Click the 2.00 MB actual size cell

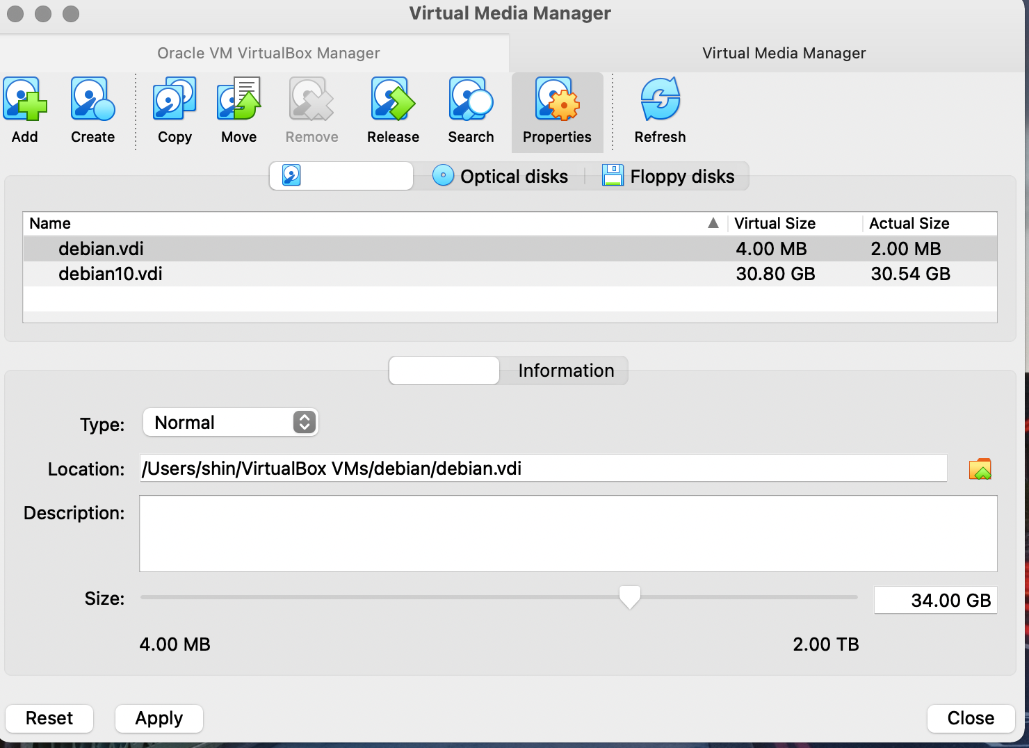pyautogui.click(x=905, y=249)
